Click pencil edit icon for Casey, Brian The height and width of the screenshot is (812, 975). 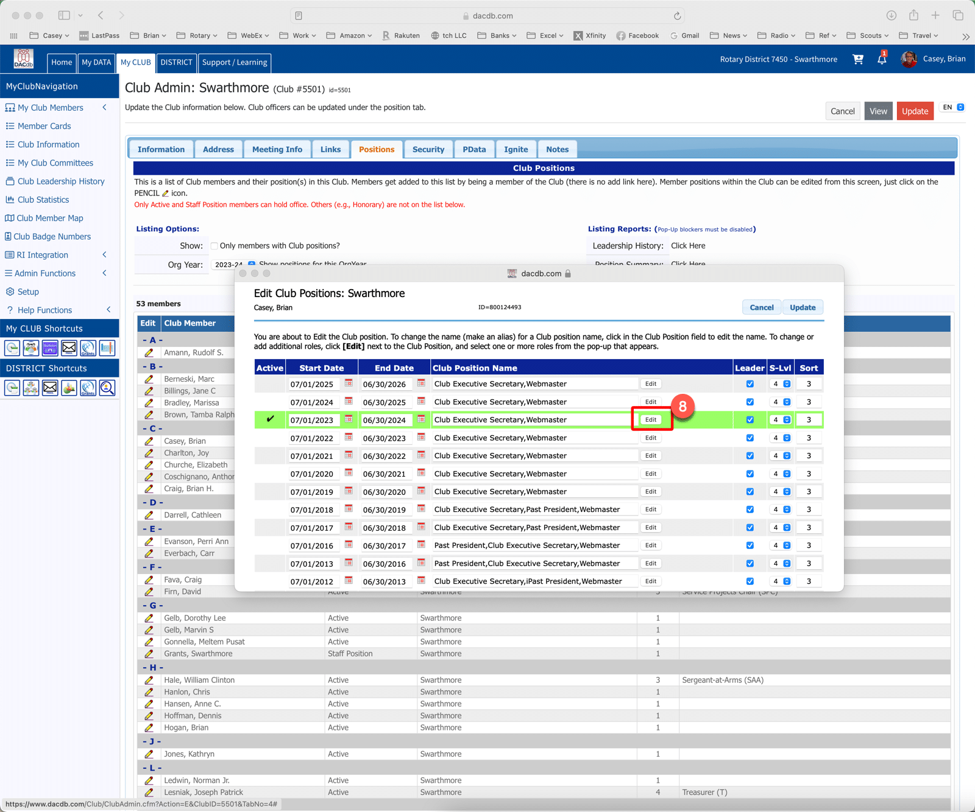coord(149,441)
